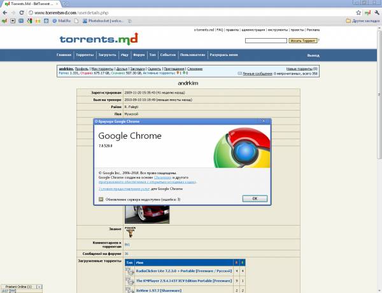Image resolution: width=382 pixels, height=293 pixels.
Task: Click the browser Back arrow
Action: coord(5,13)
